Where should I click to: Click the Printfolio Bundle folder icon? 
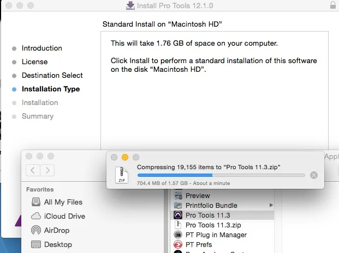click(x=178, y=206)
